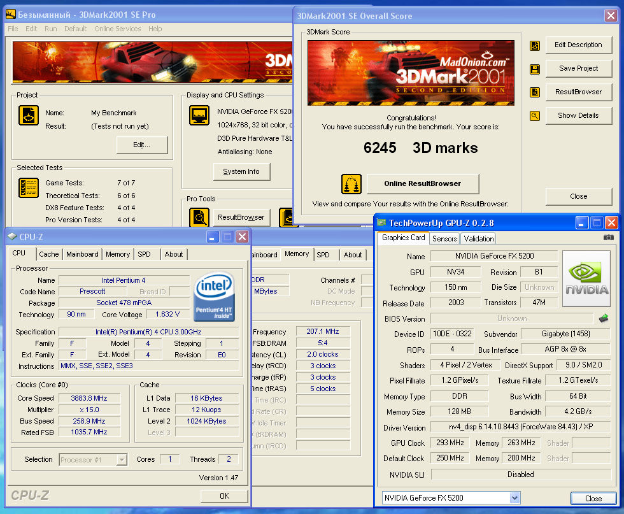The height and width of the screenshot is (514, 624).
Task: Click the Edit Description button
Action: [578, 45]
